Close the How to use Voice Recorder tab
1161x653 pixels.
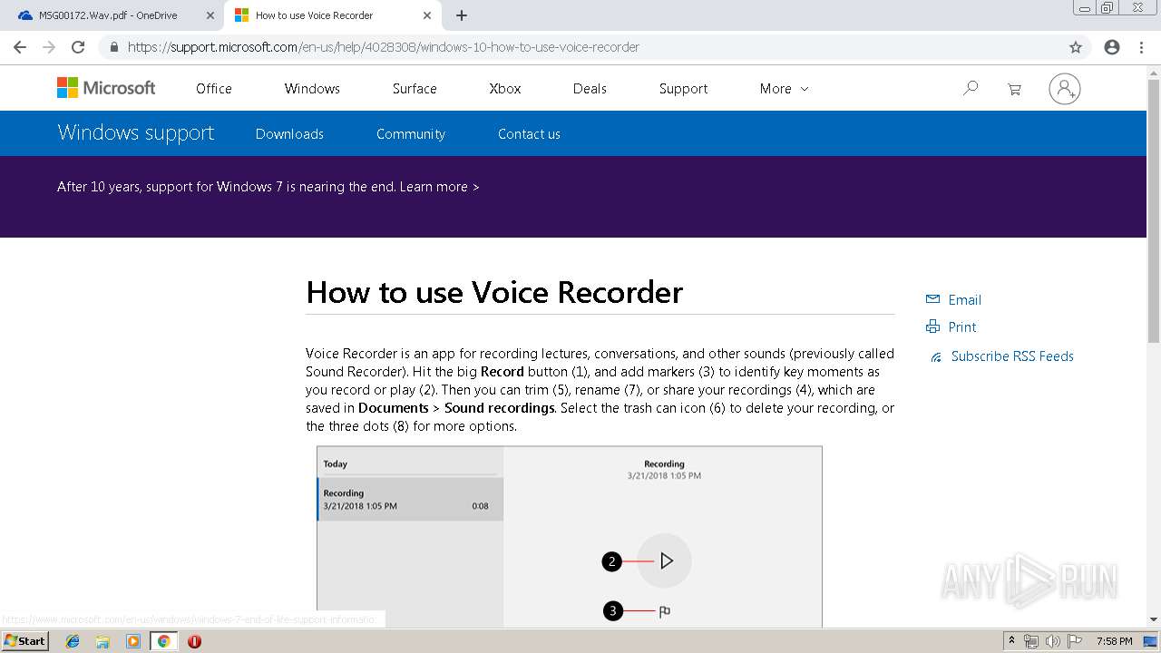click(427, 15)
